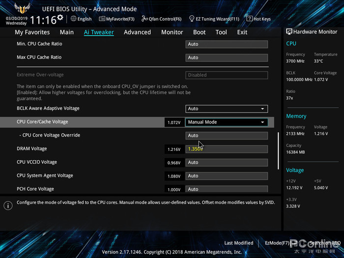
Task: Expand BCLK Aware Adaptive Voltage dropdown
Action: pyautogui.click(x=227, y=109)
